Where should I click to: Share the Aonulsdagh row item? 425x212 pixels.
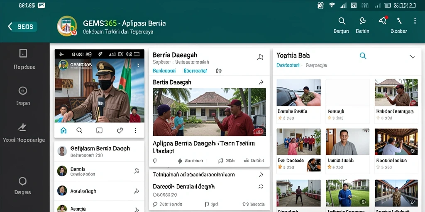point(137,191)
